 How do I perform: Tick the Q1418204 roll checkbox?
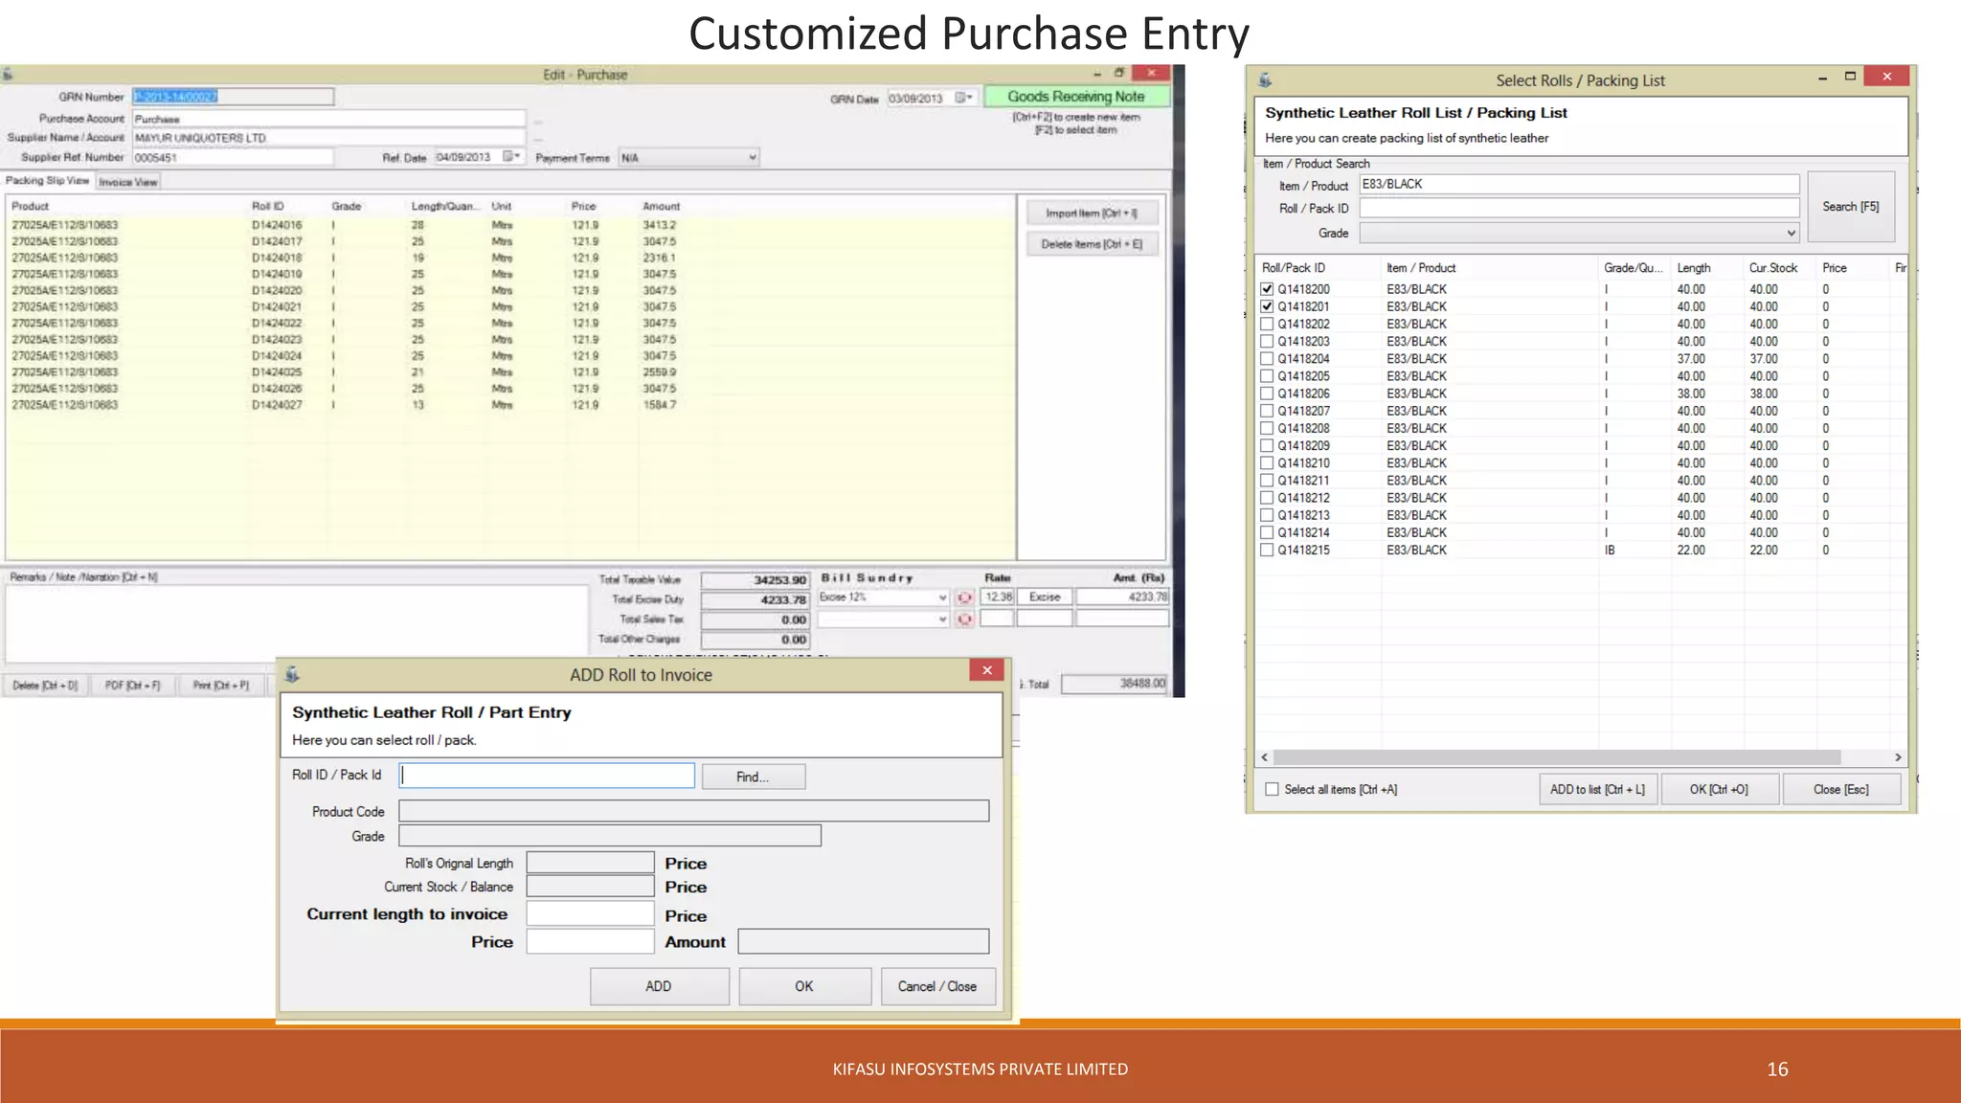1267,359
